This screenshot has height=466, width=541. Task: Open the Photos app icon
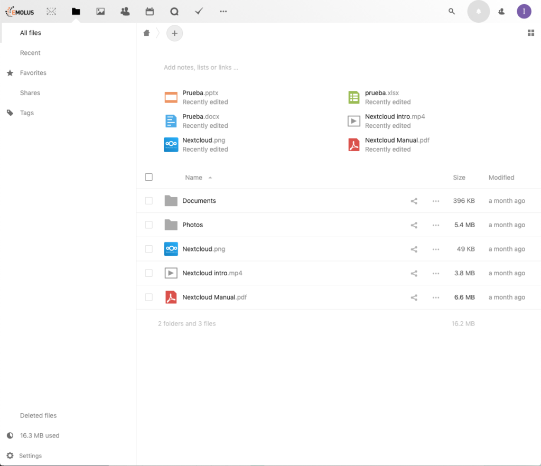(100, 12)
